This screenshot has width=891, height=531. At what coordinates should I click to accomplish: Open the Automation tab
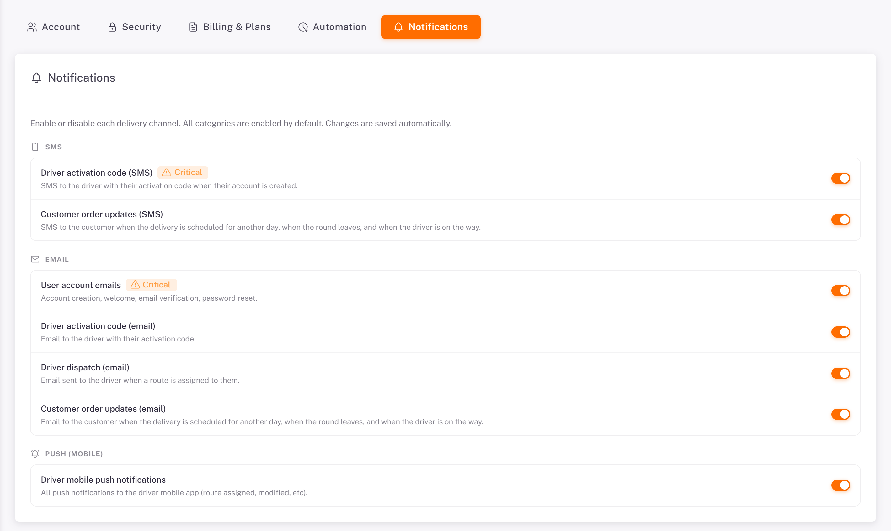(332, 27)
